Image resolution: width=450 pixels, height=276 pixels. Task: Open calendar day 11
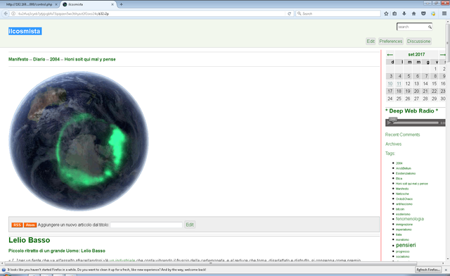pos(399,84)
